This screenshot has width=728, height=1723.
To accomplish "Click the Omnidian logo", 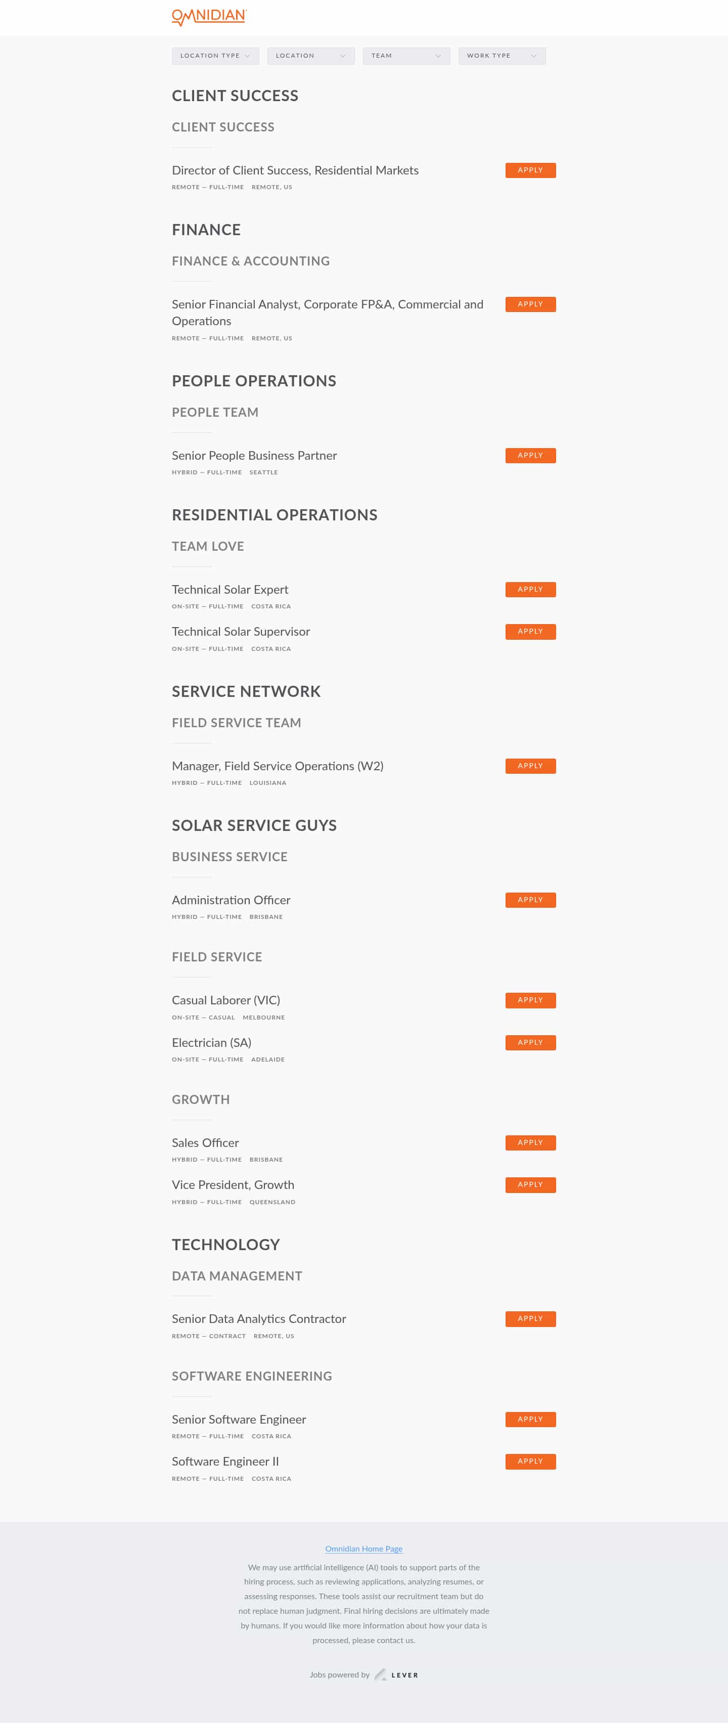I will click(209, 17).
